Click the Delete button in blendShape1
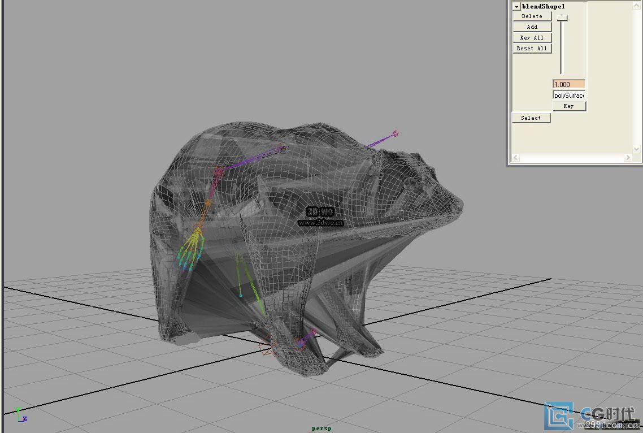This screenshot has width=643, height=433. click(532, 16)
